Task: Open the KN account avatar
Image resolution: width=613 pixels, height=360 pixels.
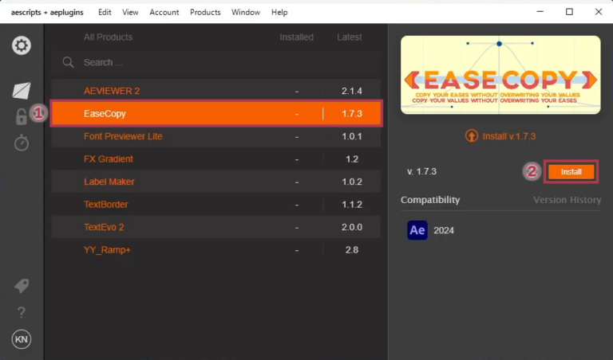Action: 22,340
